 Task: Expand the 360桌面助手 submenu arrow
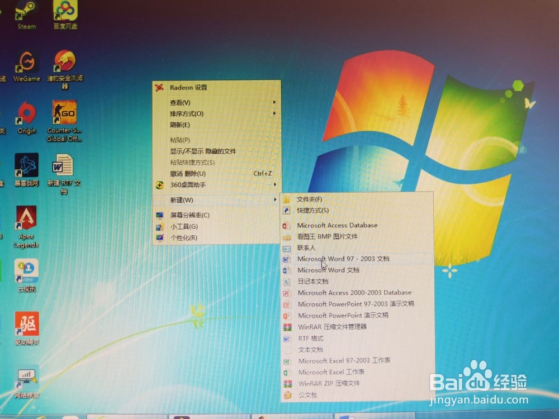274,184
